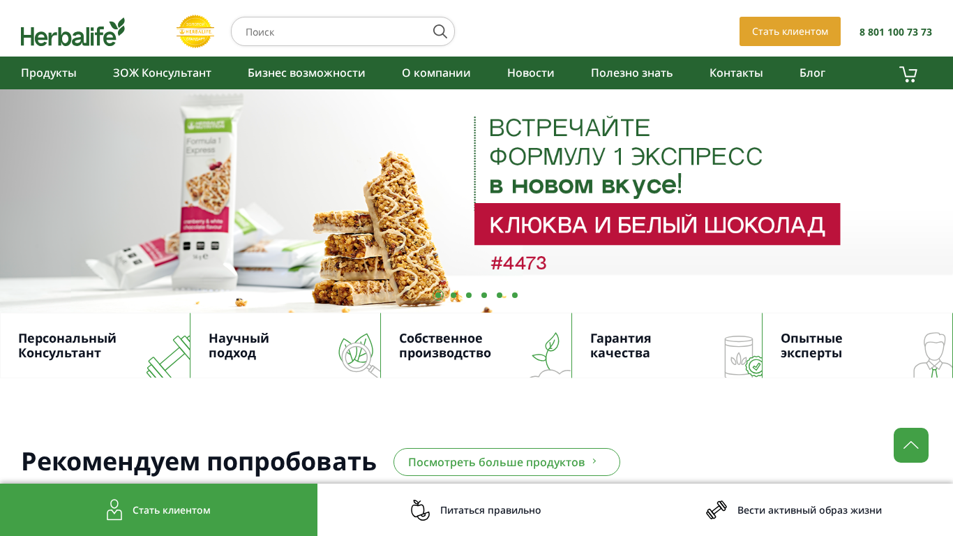Viewport: 953px width, 536px height.
Task: Open the shopping cart icon
Action: pyautogui.click(x=908, y=74)
